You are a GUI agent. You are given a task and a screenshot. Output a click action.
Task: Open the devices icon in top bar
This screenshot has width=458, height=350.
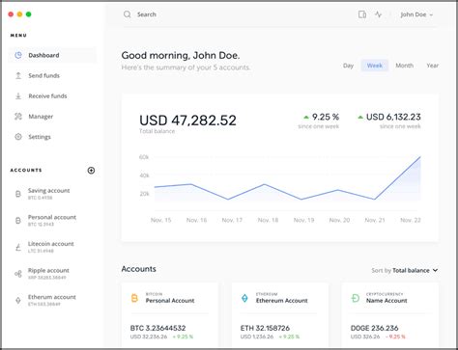click(x=362, y=14)
